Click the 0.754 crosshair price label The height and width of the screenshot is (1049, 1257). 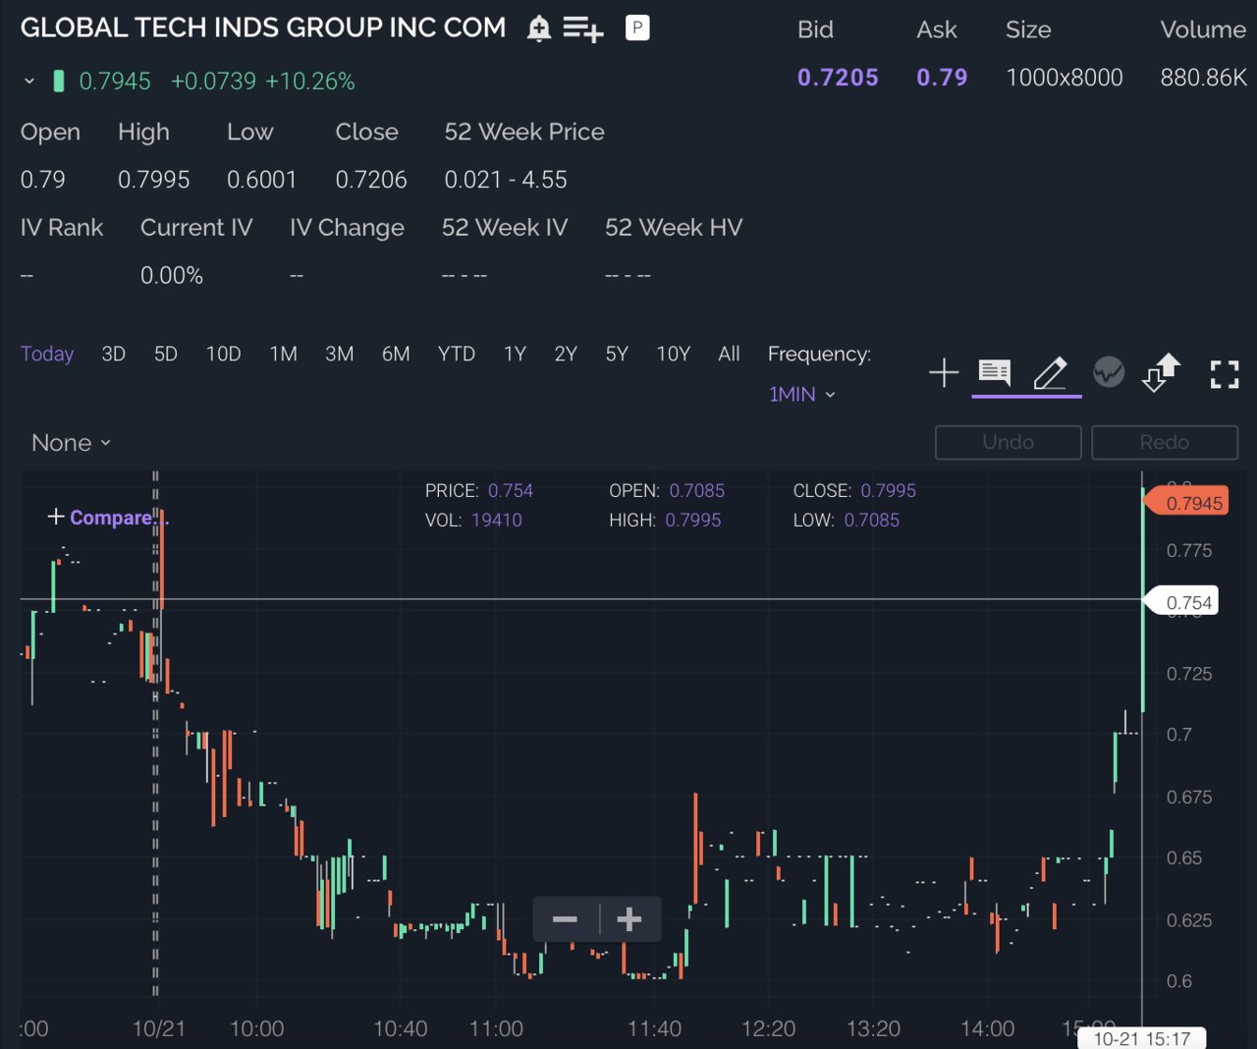1182,602
